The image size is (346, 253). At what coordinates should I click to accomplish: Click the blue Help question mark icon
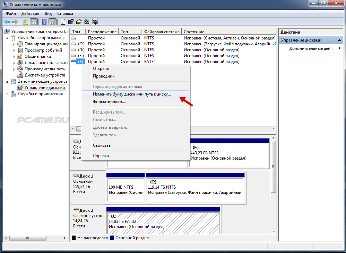pos(44,22)
